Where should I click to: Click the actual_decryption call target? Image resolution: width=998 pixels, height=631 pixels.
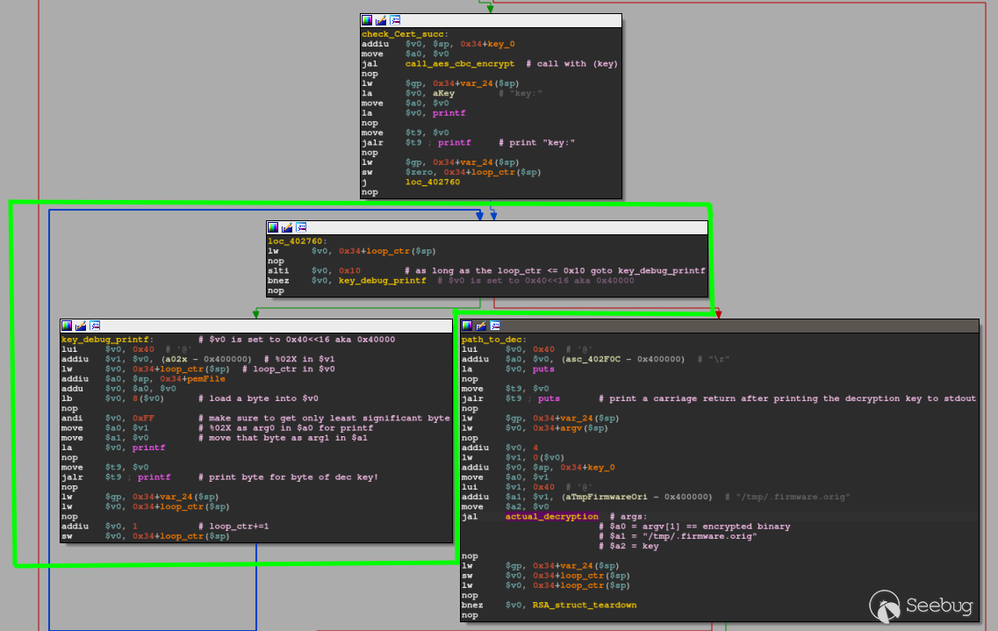[551, 517]
